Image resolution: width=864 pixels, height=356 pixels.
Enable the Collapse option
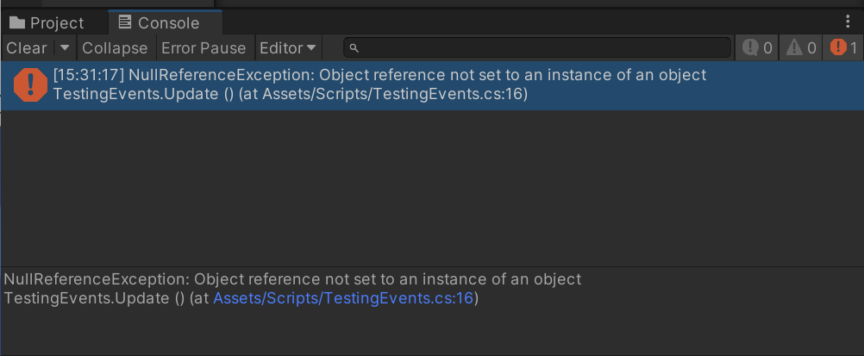pyautogui.click(x=115, y=48)
